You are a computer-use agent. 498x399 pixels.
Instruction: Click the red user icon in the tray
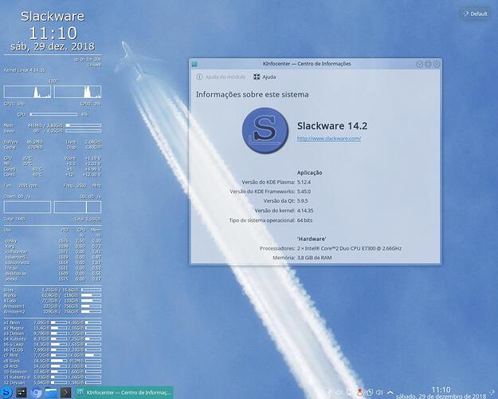coord(359,393)
